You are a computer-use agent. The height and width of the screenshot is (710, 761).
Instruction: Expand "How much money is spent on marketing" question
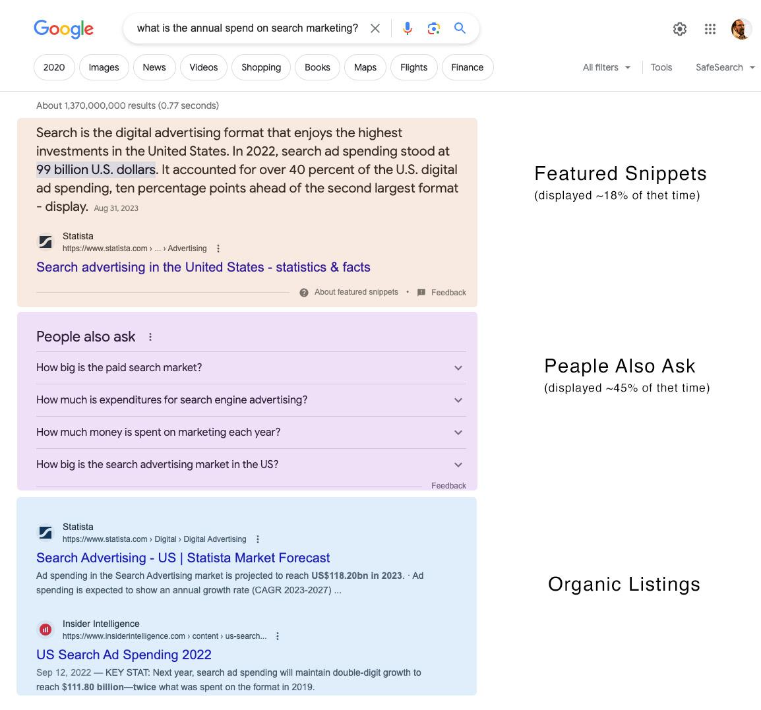click(458, 432)
